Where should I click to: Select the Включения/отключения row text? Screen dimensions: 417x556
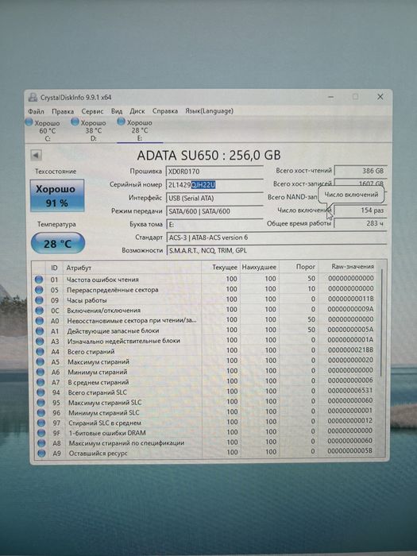click(104, 311)
